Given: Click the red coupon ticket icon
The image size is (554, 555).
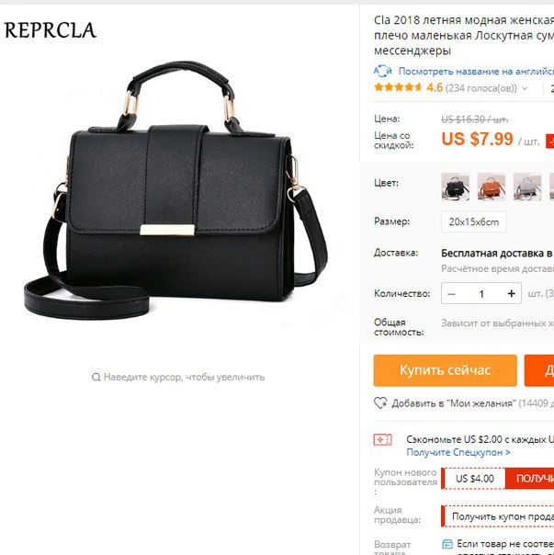Looking at the screenshot, I should coord(382,440).
